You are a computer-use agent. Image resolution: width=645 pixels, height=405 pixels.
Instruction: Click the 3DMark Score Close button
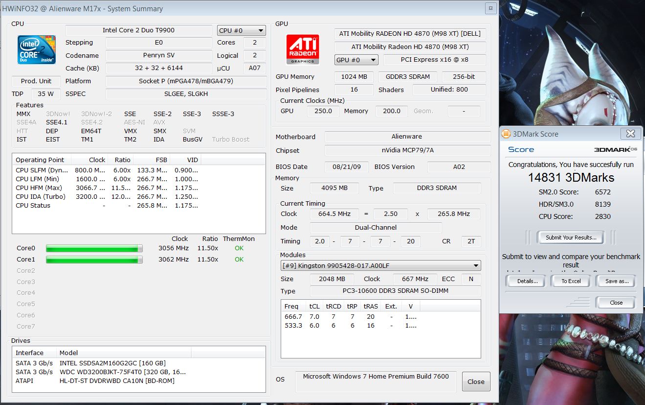pos(616,303)
